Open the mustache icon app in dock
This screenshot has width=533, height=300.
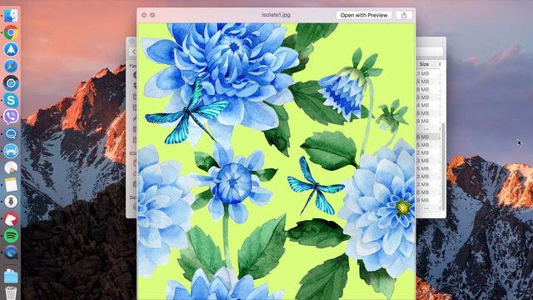point(11,151)
